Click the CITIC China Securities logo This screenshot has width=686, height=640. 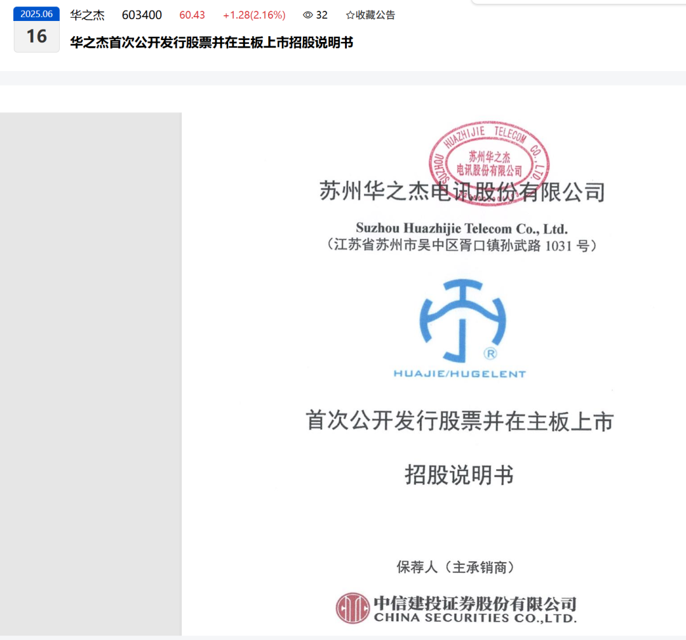(353, 608)
